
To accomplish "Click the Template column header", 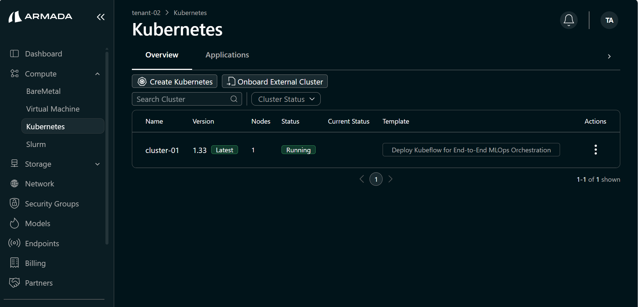I will 396,121.
